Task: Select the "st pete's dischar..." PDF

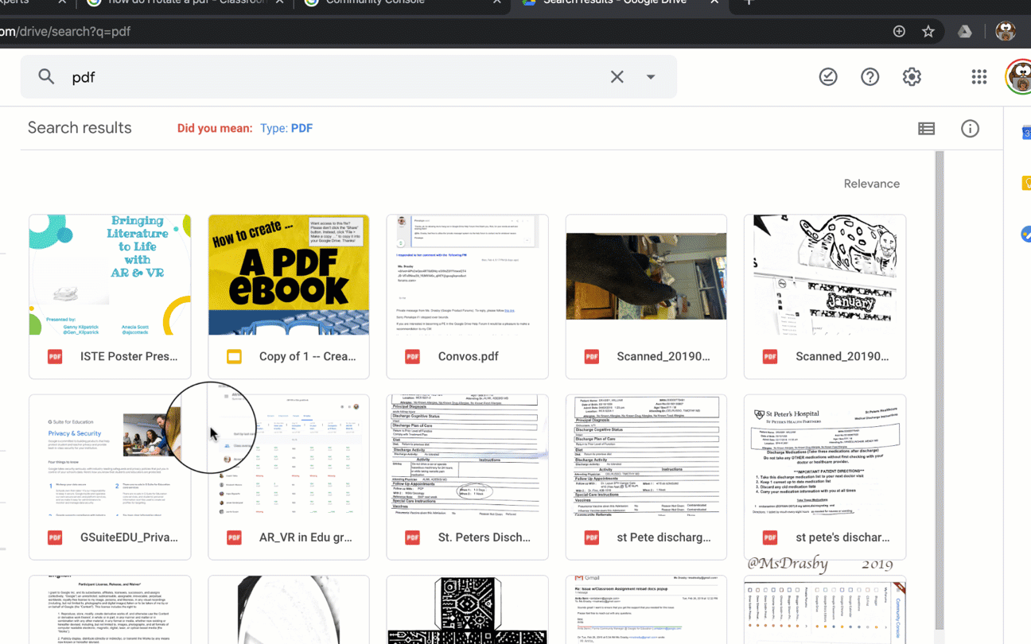Action: point(825,477)
